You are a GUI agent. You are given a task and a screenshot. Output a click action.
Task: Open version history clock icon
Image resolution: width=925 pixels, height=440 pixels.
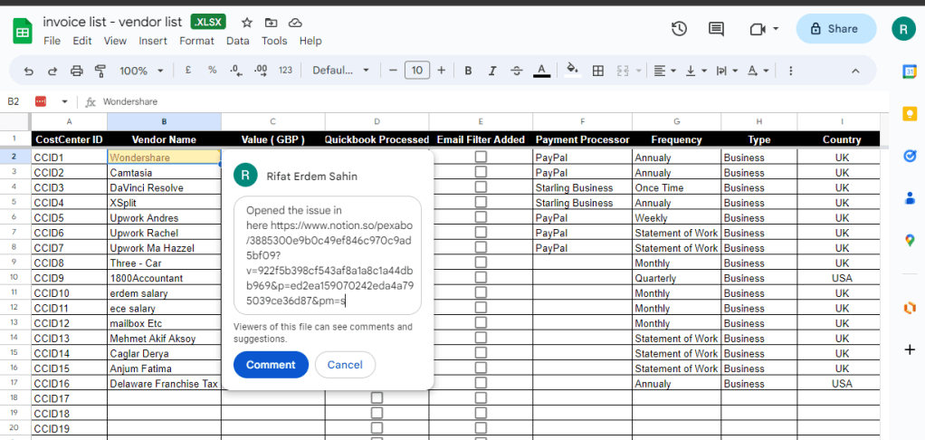click(x=679, y=28)
